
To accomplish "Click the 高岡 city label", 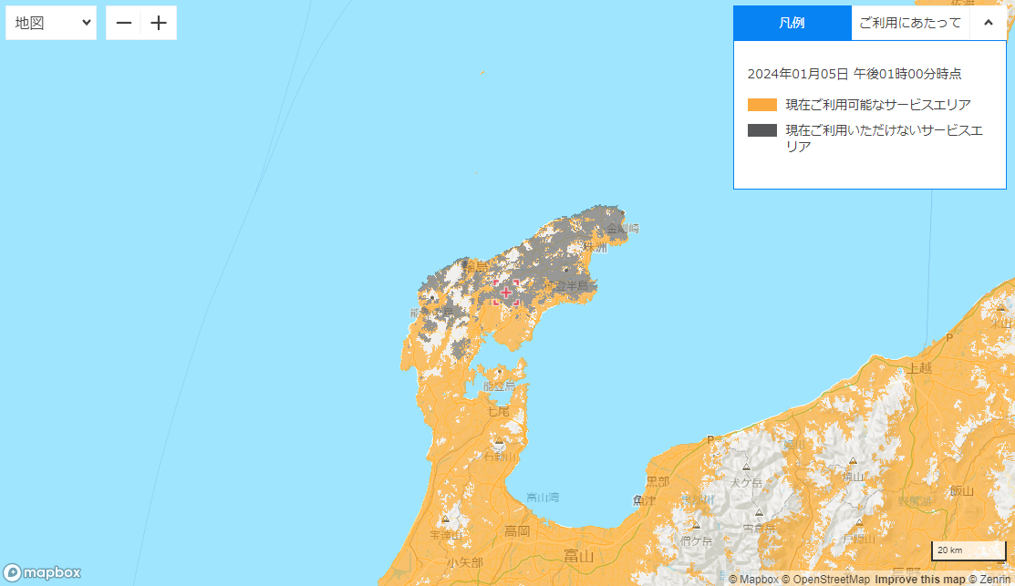I will point(517,531).
